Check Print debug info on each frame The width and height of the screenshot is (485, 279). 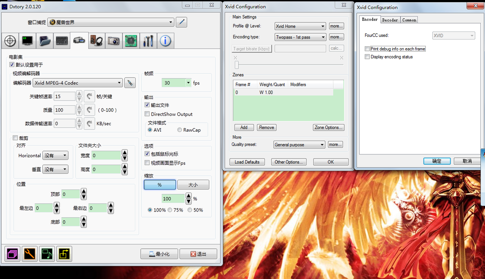(x=367, y=49)
